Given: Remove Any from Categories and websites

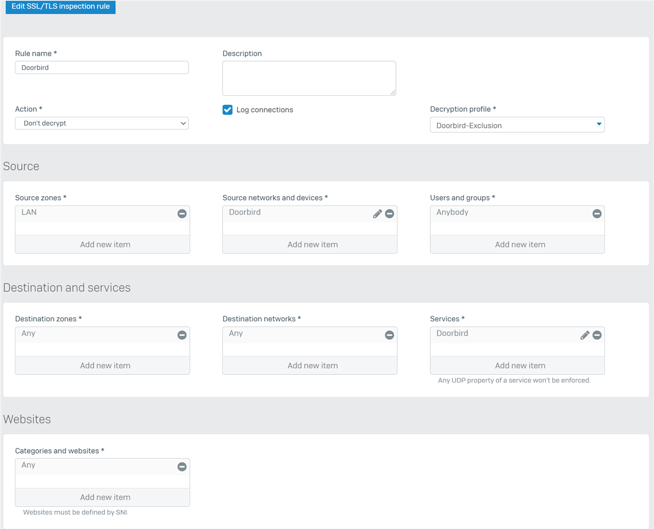Looking at the screenshot, I should (182, 467).
